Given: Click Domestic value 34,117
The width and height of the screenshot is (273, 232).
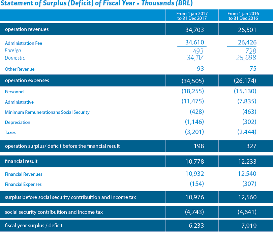Looking at the screenshot, I should tap(195, 58).
